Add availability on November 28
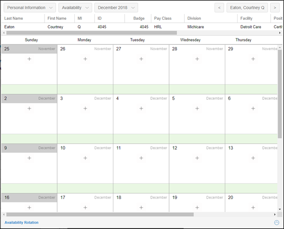The height and width of the screenshot is (229, 284). [x=197, y=59]
